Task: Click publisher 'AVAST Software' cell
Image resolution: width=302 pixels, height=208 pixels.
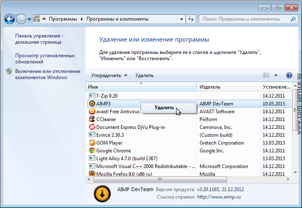Action: click(217, 112)
